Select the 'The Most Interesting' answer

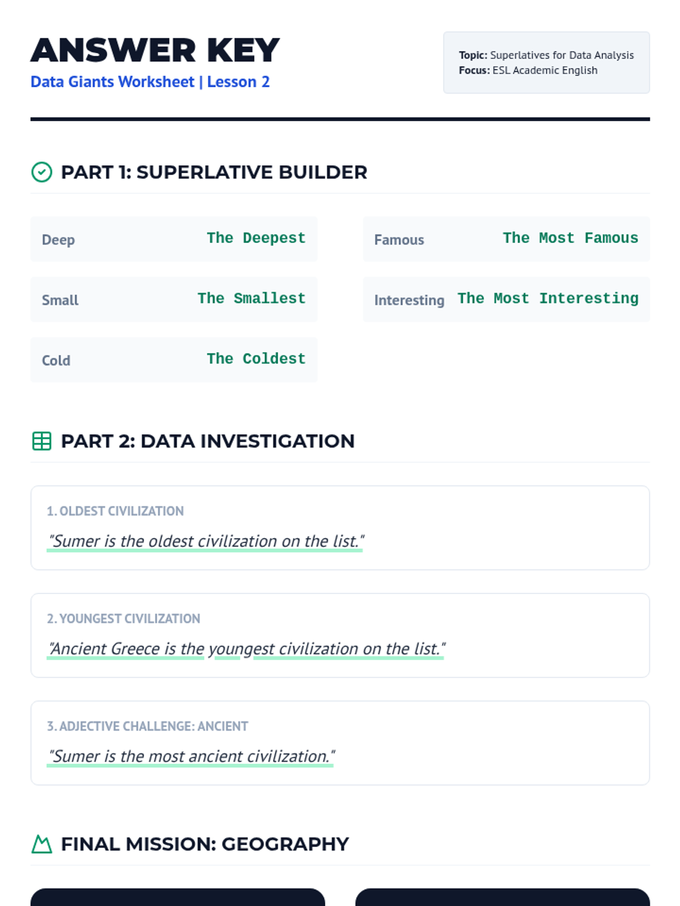pos(547,299)
